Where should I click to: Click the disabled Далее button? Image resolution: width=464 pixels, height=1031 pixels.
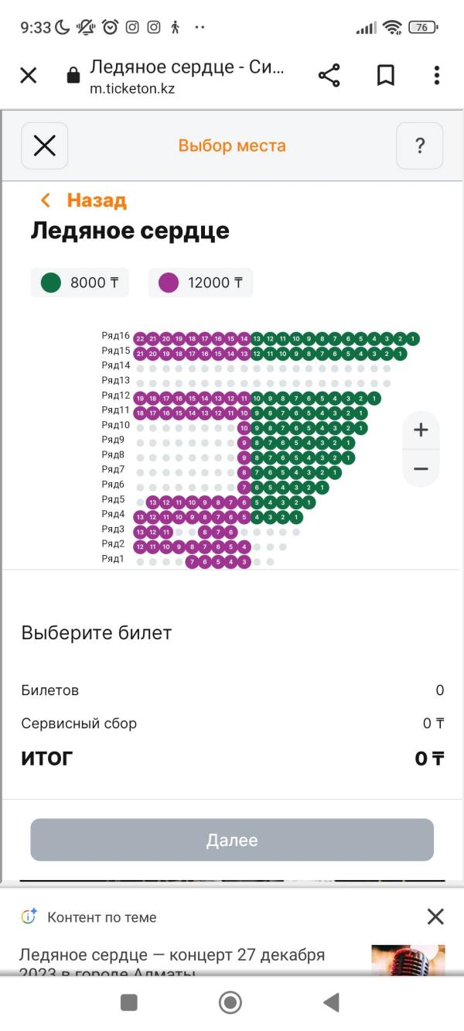pos(232,840)
